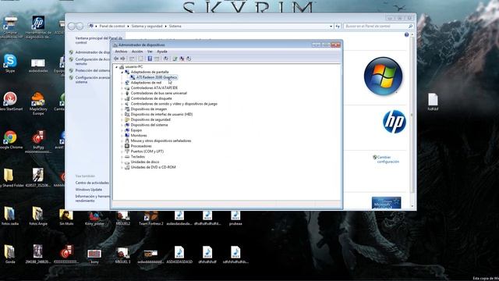Viewport: 499px width, 281px height.
Task: Click 'Panel de control' in address breadcrumb
Action: tap(112, 26)
